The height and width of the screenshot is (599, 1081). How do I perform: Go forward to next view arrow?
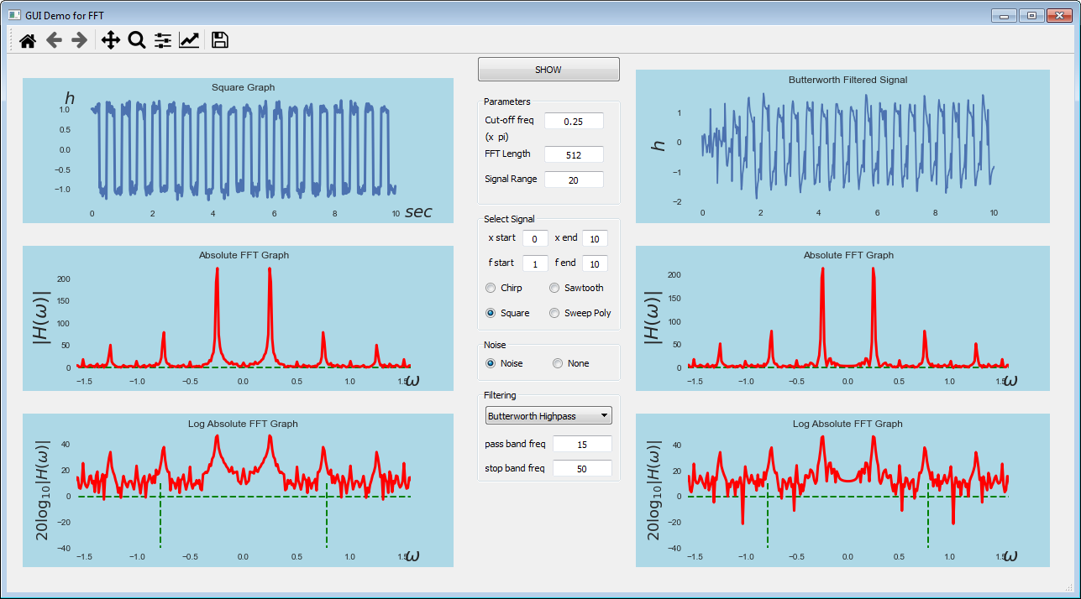[x=80, y=40]
